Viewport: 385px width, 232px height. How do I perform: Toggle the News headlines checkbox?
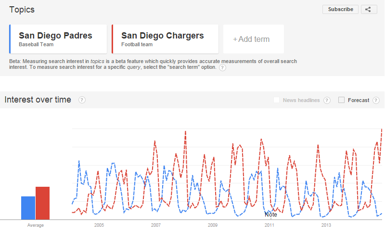tap(276, 100)
